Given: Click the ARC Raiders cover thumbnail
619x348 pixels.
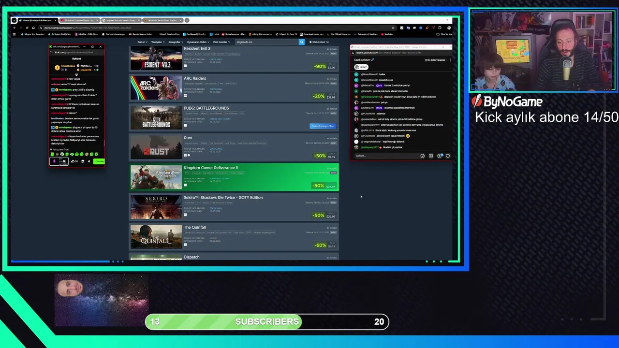Looking at the screenshot, I should [x=156, y=88].
